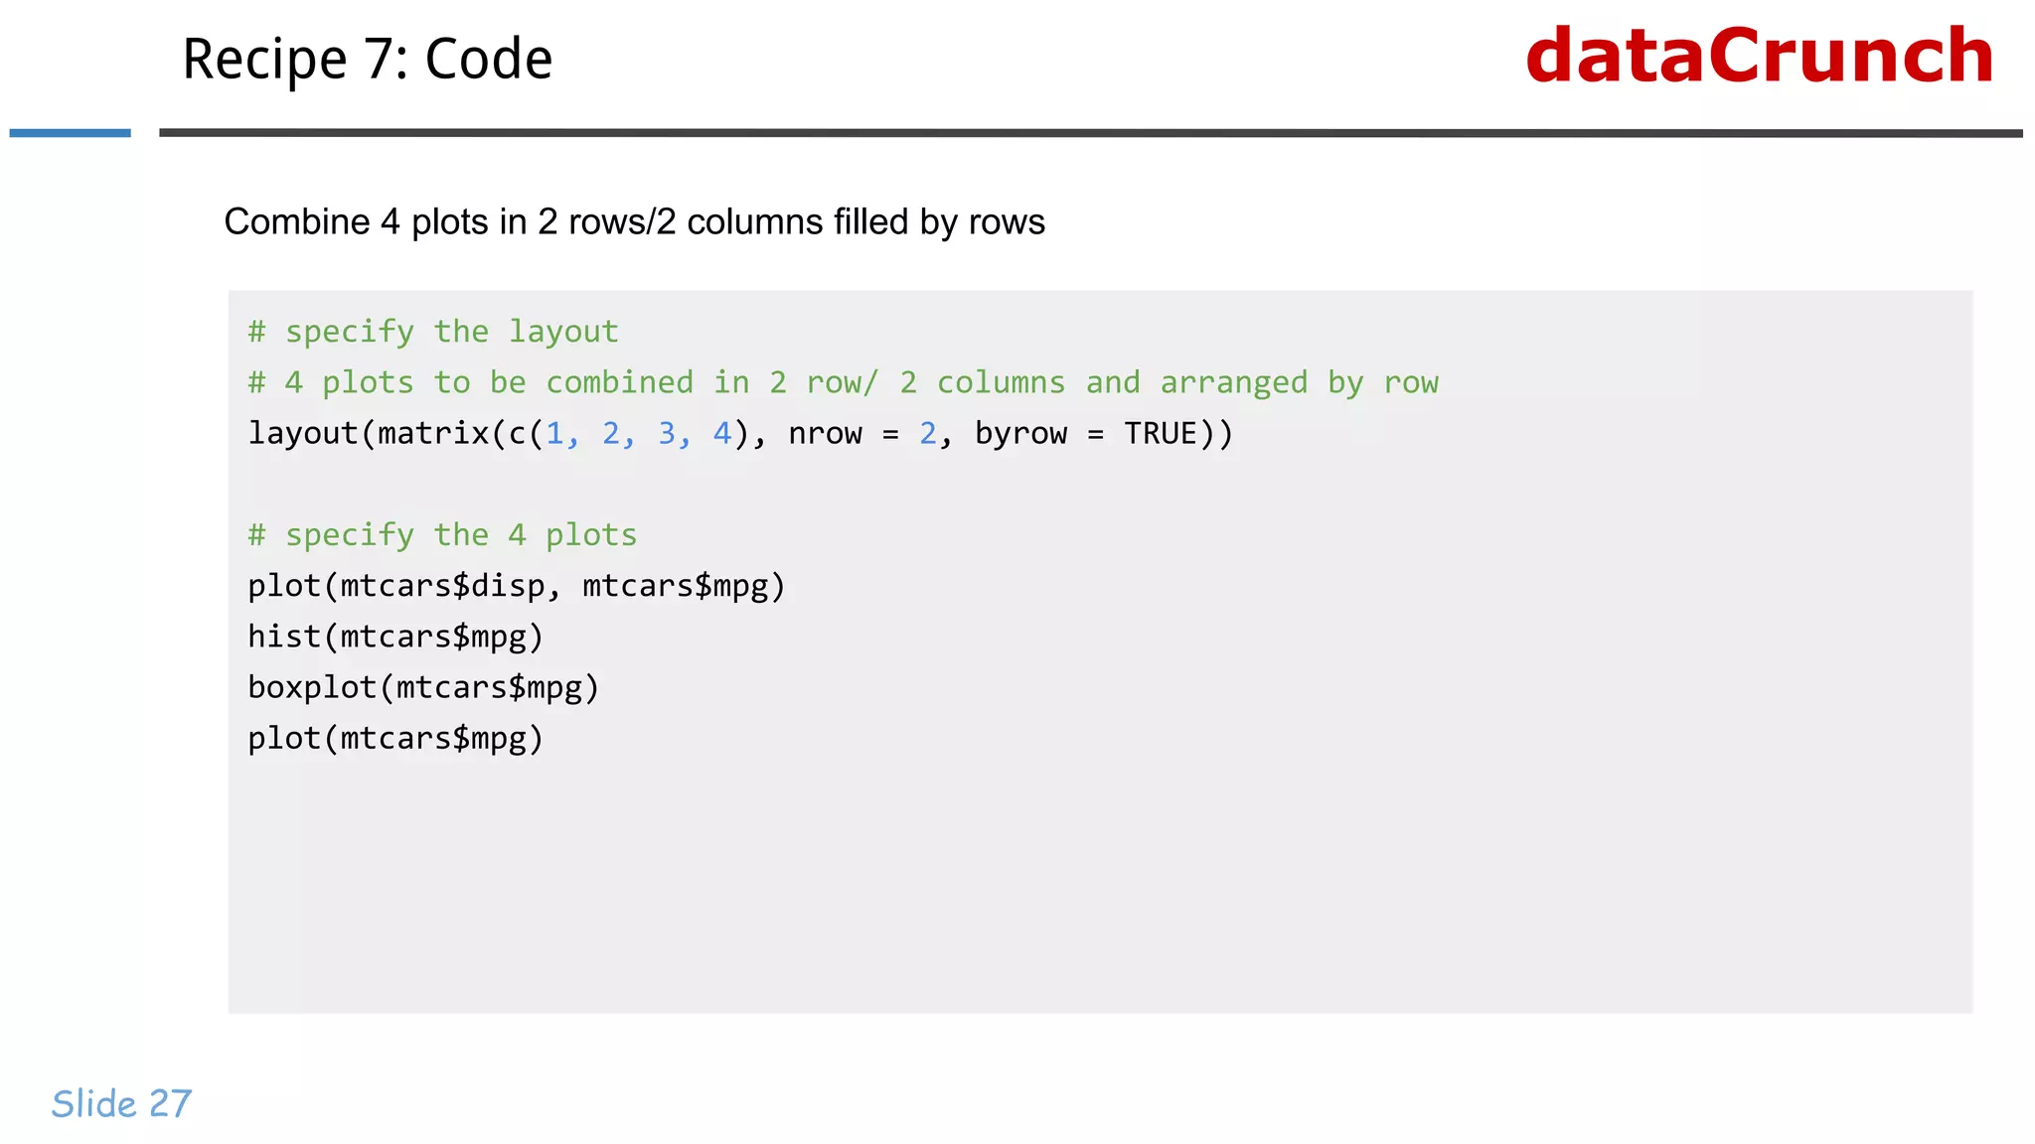Click the plot(mtcars$disp, mtcars$mpg) line

[517, 586]
